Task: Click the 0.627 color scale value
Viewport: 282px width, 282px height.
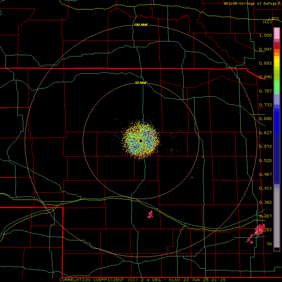Action: (x=265, y=133)
